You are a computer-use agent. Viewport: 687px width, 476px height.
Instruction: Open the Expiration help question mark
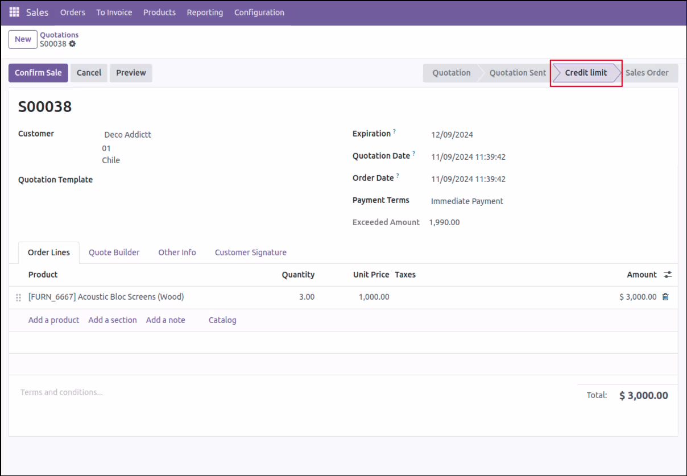coord(394,131)
